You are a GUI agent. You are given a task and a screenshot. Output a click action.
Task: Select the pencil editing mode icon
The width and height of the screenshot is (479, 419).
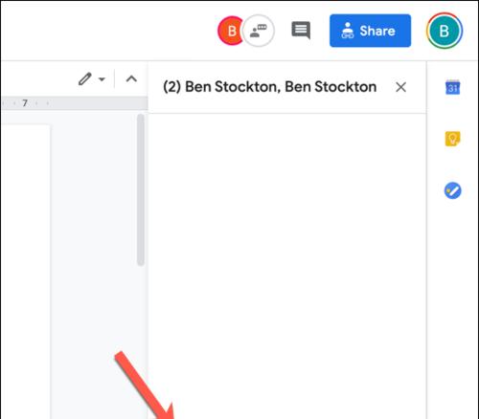tap(85, 79)
